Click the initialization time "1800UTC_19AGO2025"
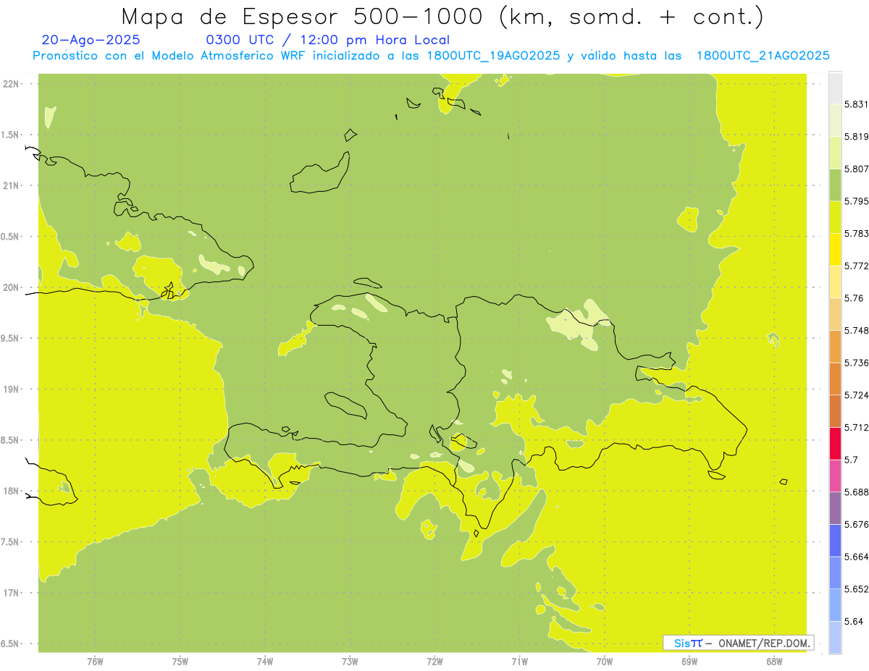Viewport: 869px width, 671px height. pos(493,56)
